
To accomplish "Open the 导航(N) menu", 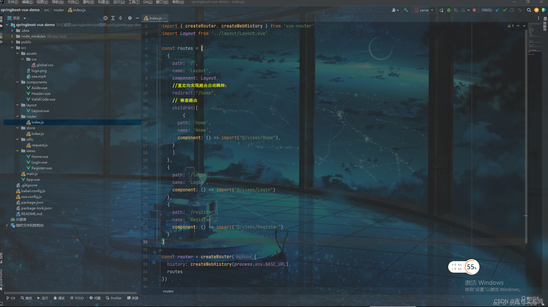I will click(58, 2).
